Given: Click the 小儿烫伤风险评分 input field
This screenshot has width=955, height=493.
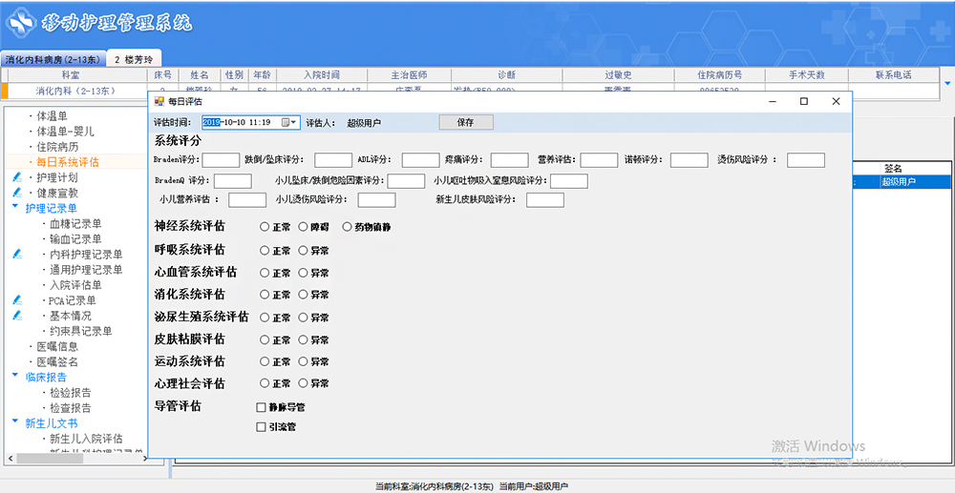Looking at the screenshot, I should coord(376,199).
